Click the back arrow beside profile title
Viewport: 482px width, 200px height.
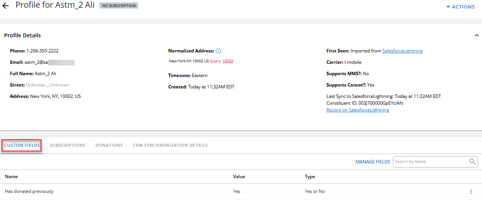(6, 6)
